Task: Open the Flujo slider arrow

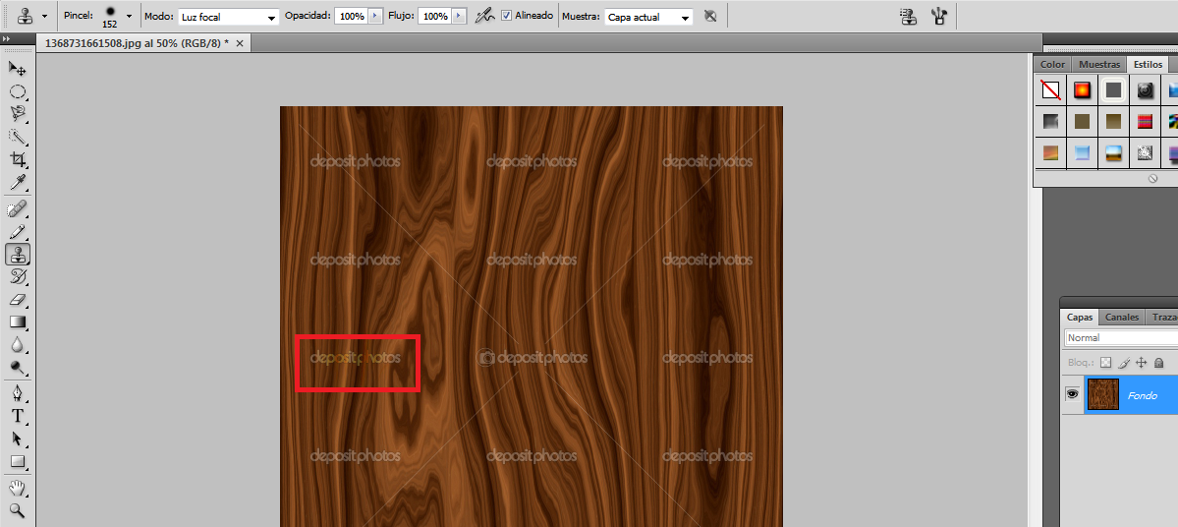Action: coord(458,16)
